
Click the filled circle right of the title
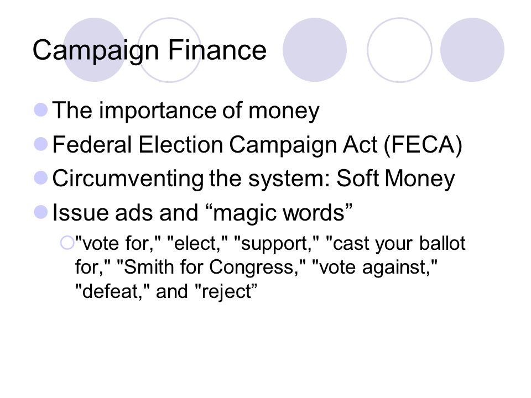coord(315,50)
